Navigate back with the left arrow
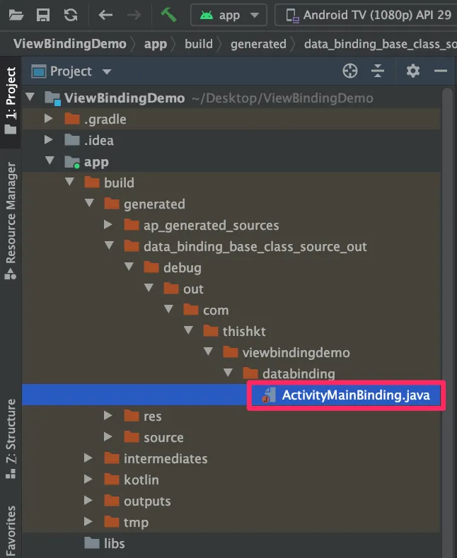The height and width of the screenshot is (558, 457). pyautogui.click(x=105, y=15)
